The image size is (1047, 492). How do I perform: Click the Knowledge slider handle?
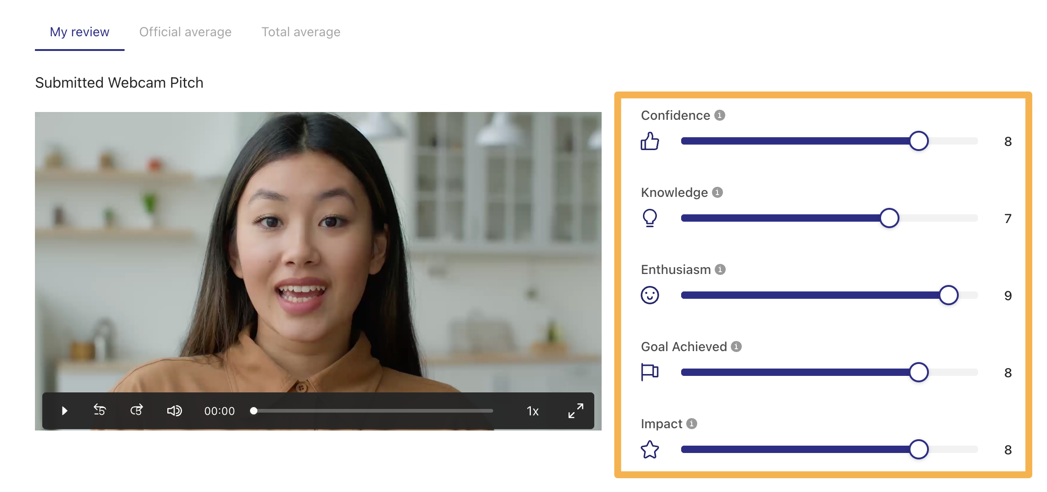click(x=889, y=218)
